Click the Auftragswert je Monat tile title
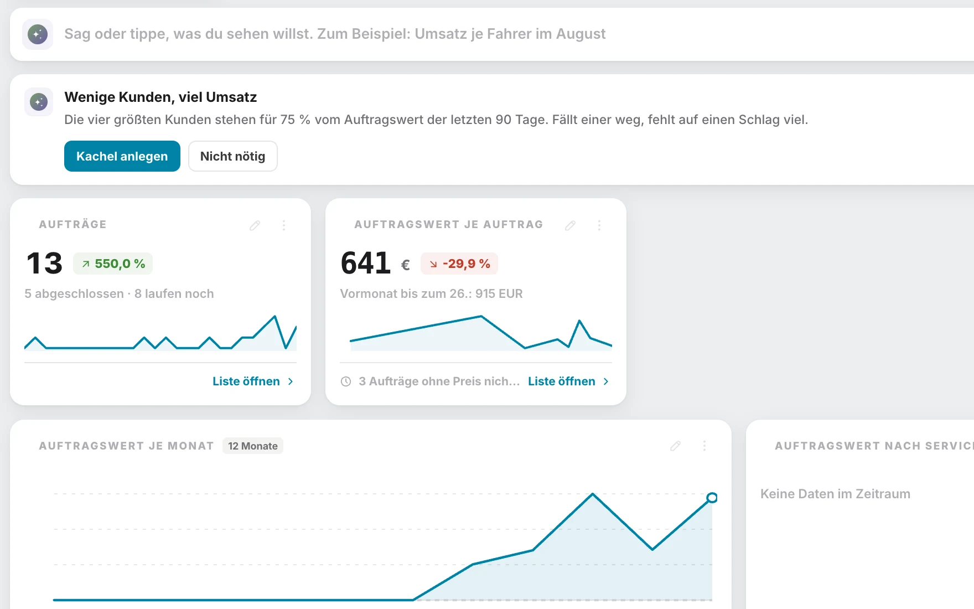974x609 pixels. tap(126, 446)
